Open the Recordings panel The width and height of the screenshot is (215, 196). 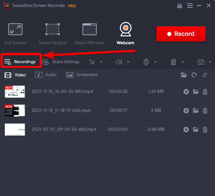pos(20,62)
